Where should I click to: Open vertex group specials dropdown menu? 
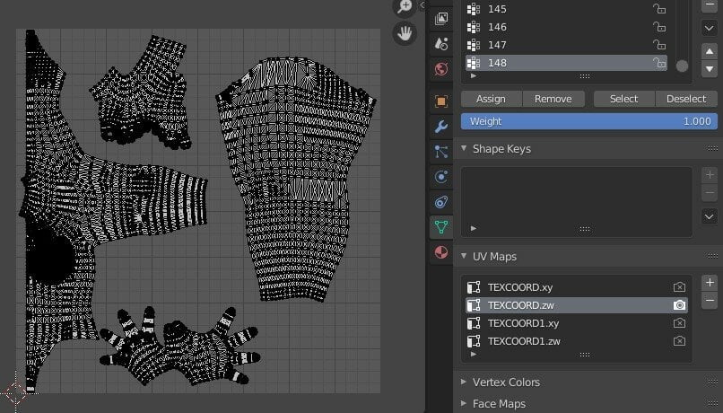coord(710,28)
